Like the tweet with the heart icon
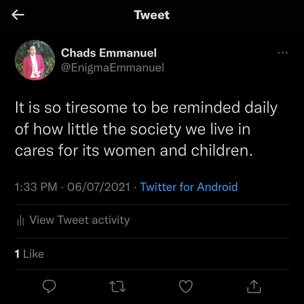The image size is (304, 304). [x=186, y=286]
